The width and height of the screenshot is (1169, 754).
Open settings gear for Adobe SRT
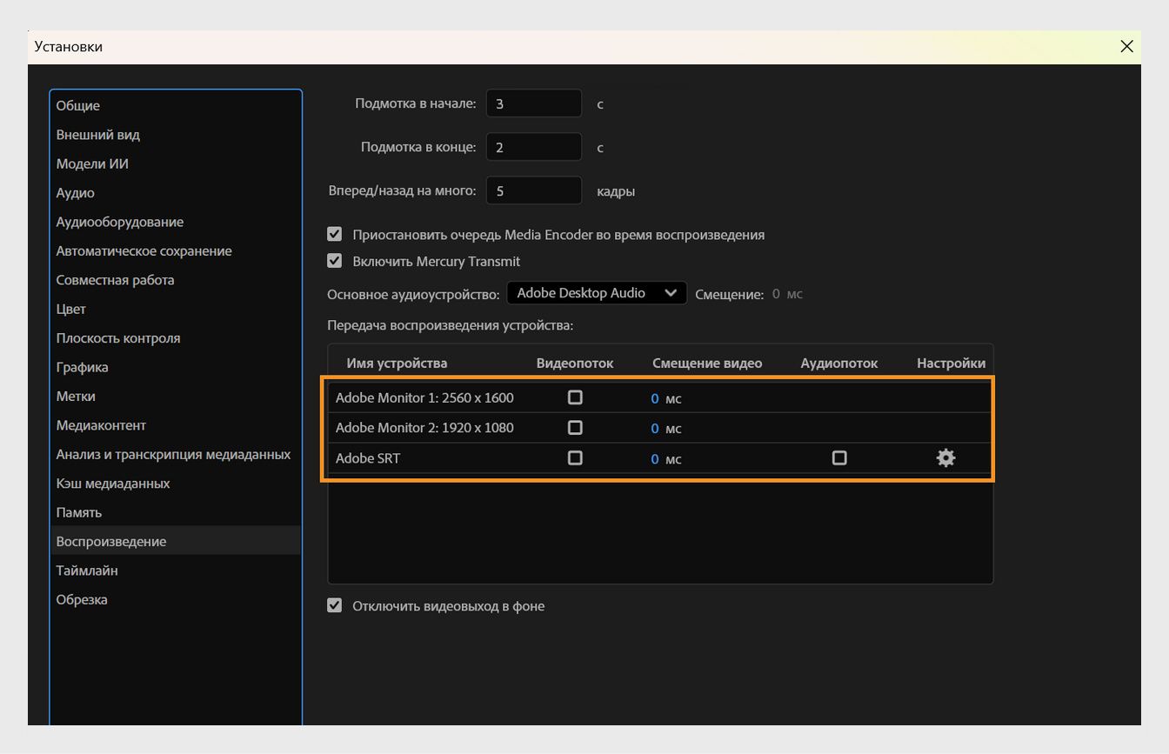click(x=945, y=457)
